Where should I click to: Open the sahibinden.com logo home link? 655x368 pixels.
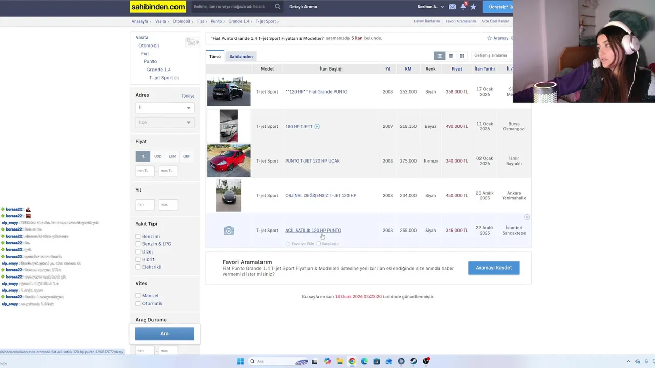pos(158,7)
